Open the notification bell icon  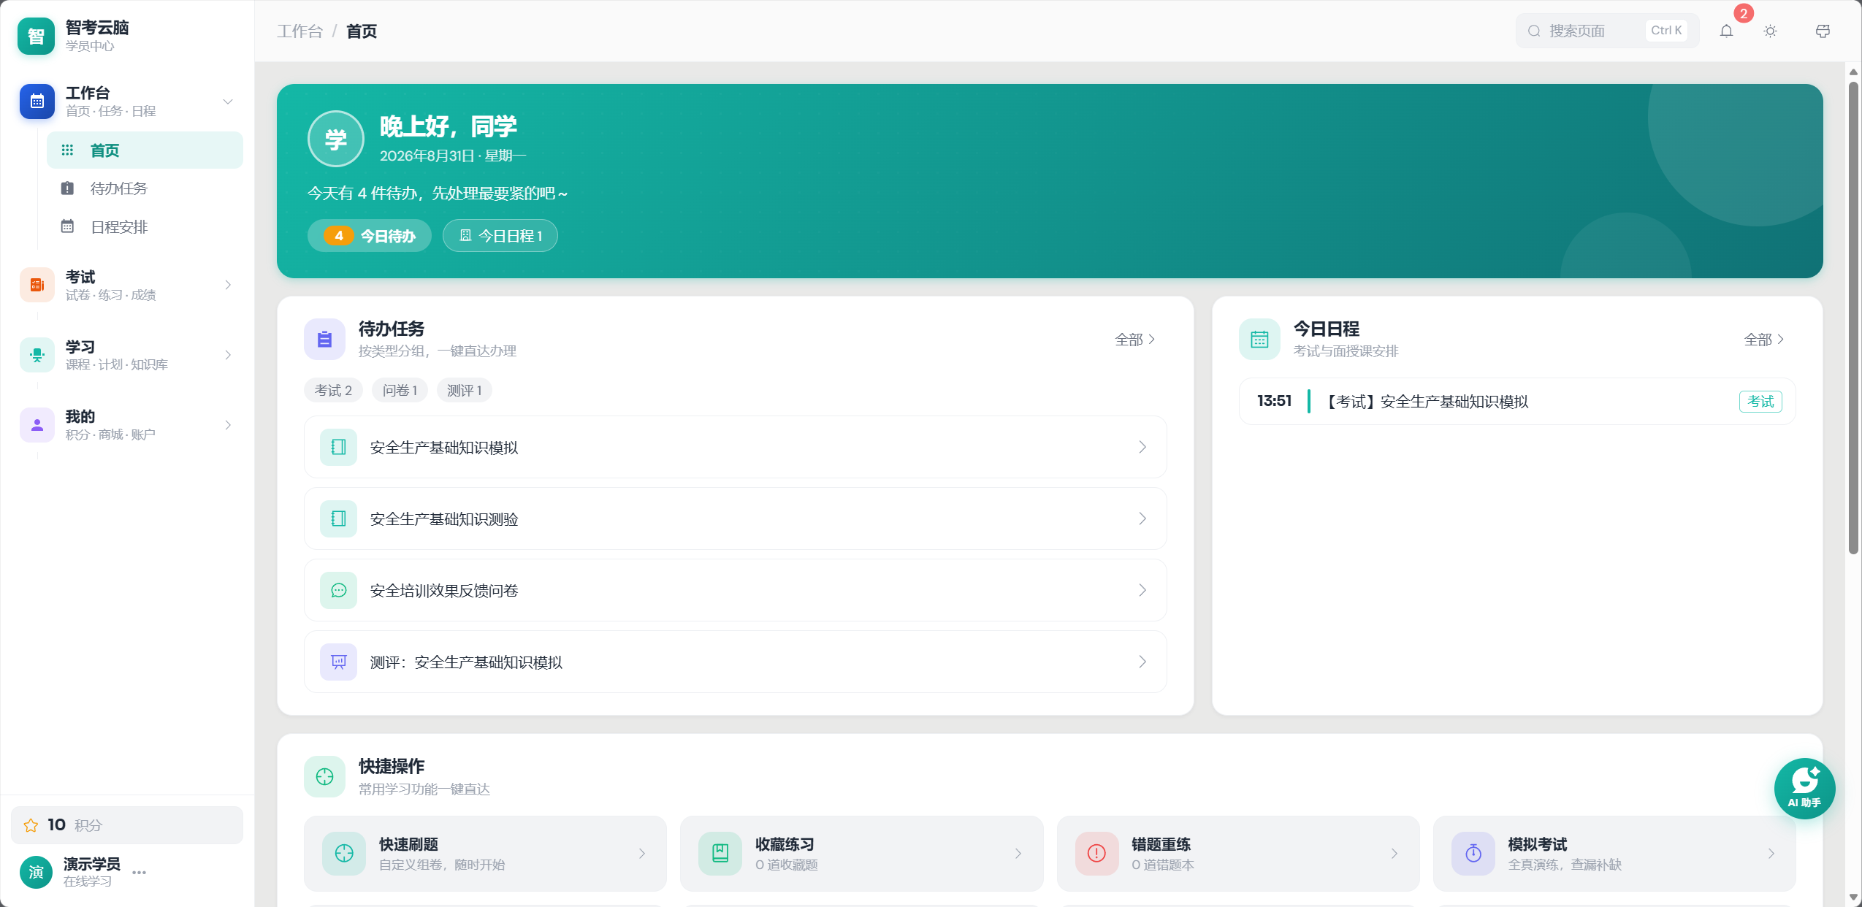tap(1726, 31)
